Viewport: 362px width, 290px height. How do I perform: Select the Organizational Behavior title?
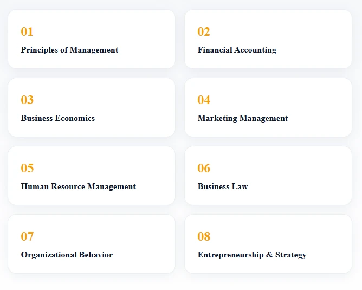pyautogui.click(x=67, y=255)
